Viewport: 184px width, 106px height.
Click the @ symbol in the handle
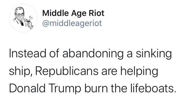[x=46, y=23]
